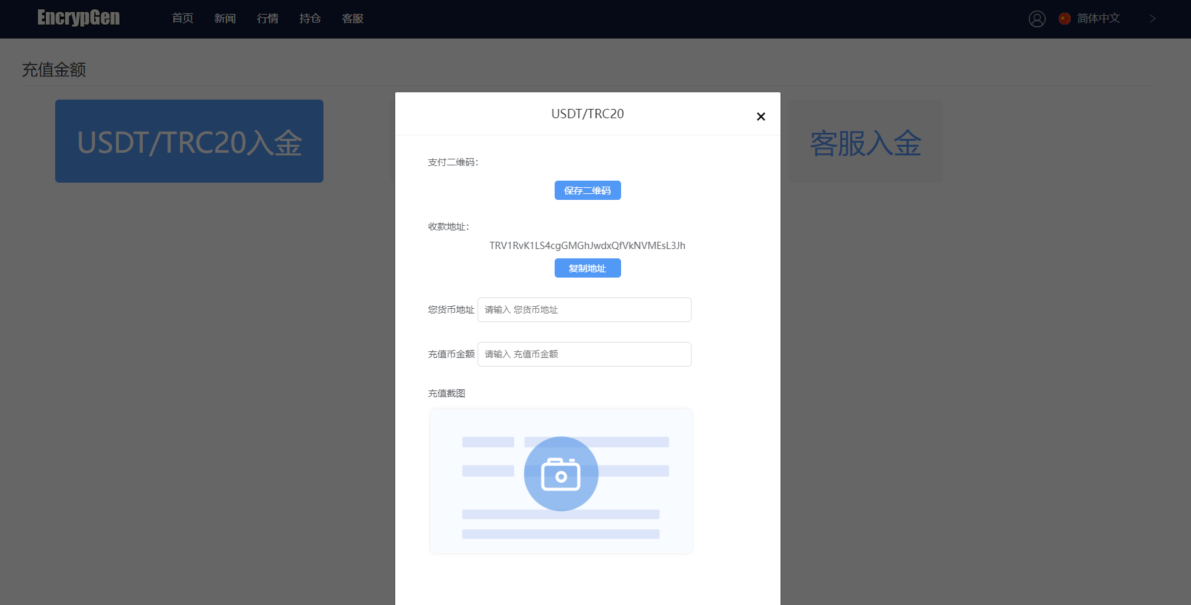
Task: Expand the right chevron arrow in header
Action: [x=1152, y=19]
